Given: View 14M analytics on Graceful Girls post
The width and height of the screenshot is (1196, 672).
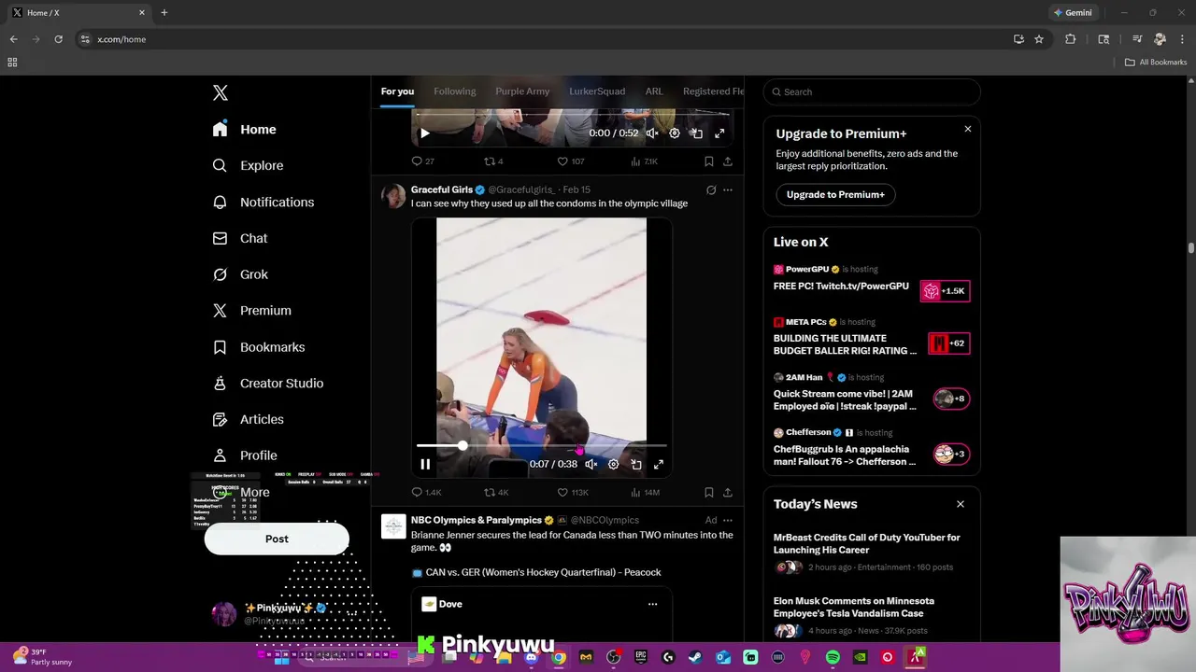Looking at the screenshot, I should [x=645, y=492].
